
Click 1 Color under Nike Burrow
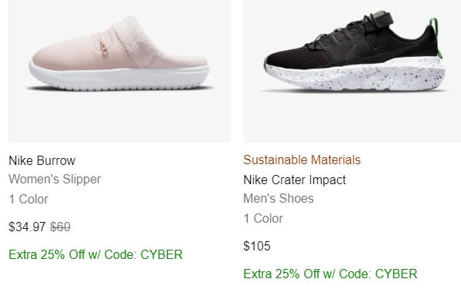[28, 200]
